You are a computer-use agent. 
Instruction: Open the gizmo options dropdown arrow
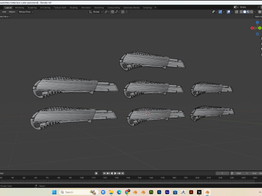click(224, 12)
